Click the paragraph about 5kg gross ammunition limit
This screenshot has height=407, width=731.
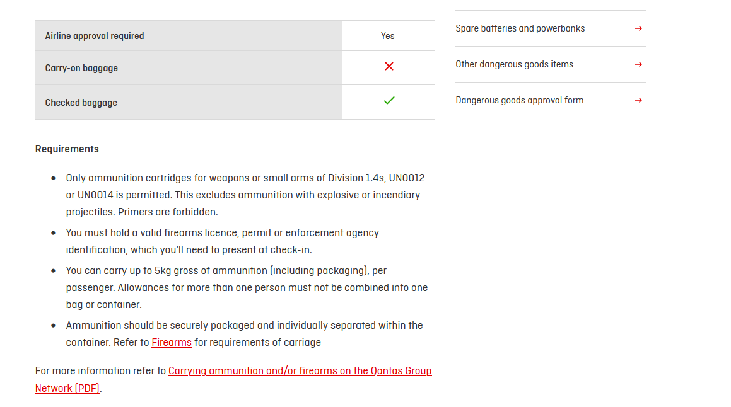point(247,287)
